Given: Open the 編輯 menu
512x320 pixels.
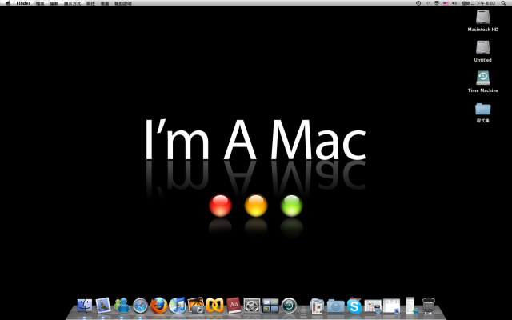Looking at the screenshot, I should pos(54,3).
